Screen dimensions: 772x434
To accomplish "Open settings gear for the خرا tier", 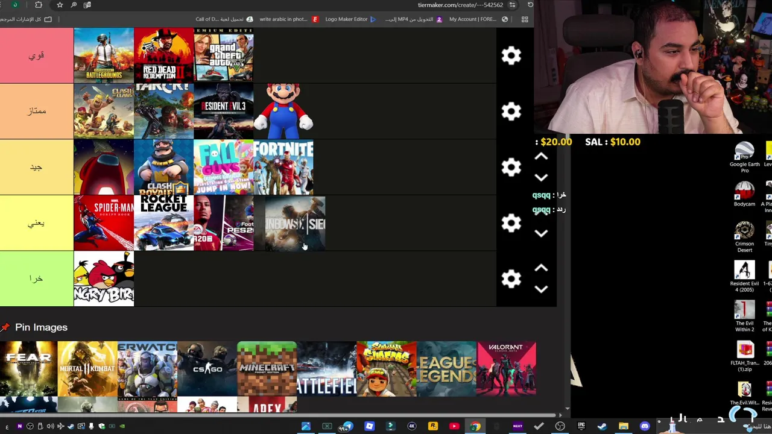I will 511,278.
